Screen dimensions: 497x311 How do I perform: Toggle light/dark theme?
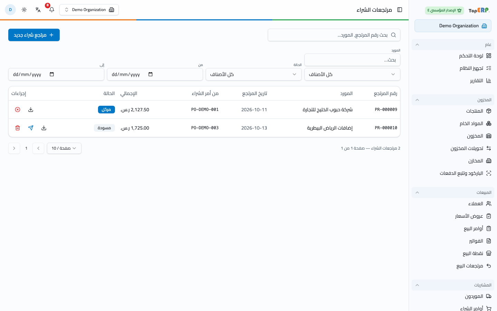(x=24, y=10)
